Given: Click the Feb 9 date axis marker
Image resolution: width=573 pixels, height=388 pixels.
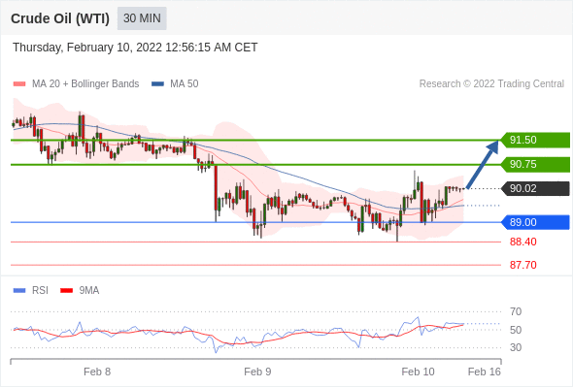Looking at the screenshot, I should (257, 372).
